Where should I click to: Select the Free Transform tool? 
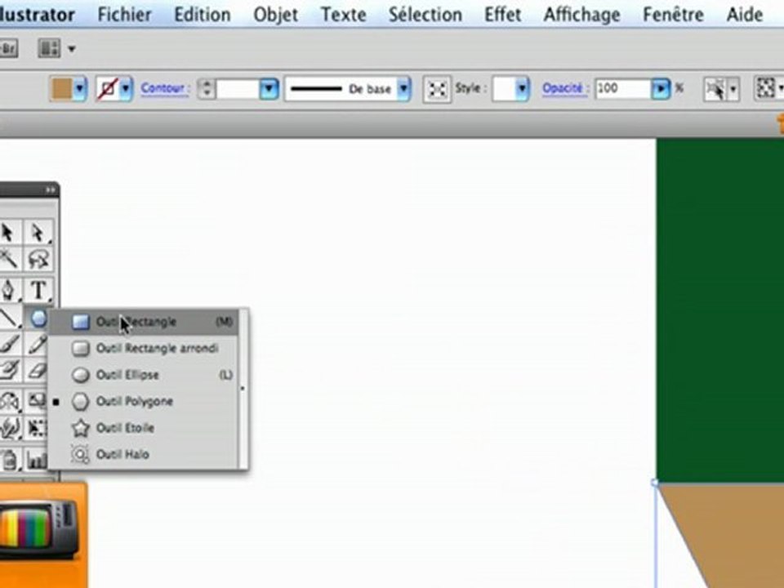pyautogui.click(x=37, y=428)
